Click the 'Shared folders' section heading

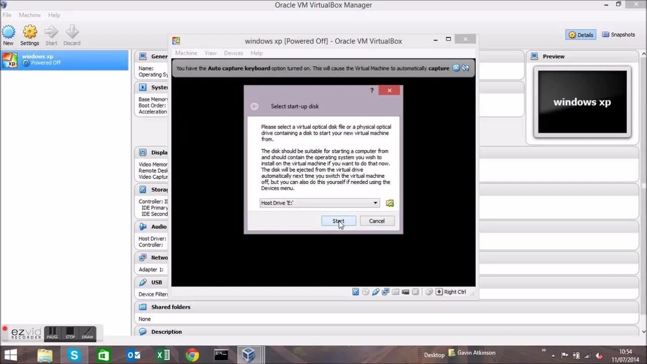click(171, 307)
